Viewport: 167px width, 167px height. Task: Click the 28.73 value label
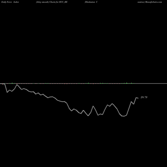(x=144, y=97)
